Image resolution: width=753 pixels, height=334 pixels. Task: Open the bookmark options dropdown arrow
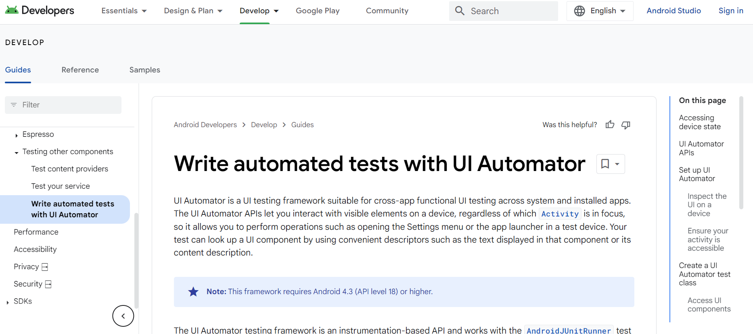(617, 164)
